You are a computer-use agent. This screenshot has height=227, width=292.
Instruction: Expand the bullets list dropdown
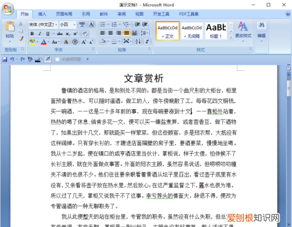pyautogui.click(x=108, y=24)
